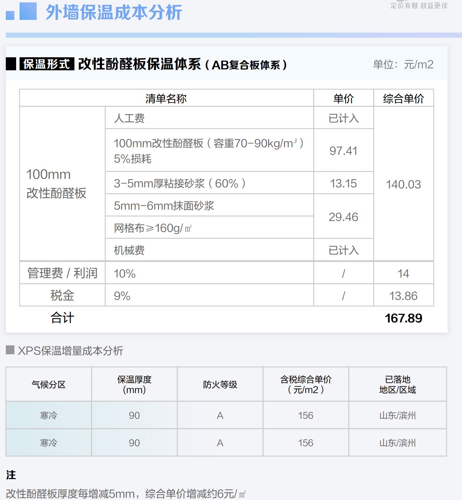Click the black square before 保温形式

[x=11, y=64]
